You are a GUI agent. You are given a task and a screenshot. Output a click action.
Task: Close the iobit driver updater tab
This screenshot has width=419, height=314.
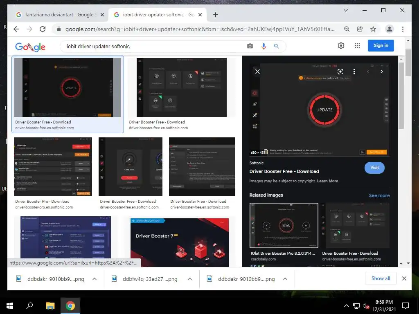click(200, 15)
